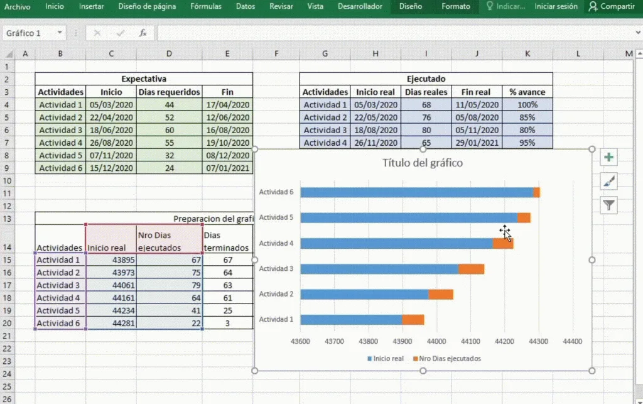643x404 pixels.
Task: Click the formula bar cancel X icon
Action: 97,33
